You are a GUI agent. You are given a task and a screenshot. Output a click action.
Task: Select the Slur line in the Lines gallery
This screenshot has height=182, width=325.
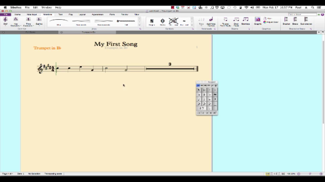59,22
